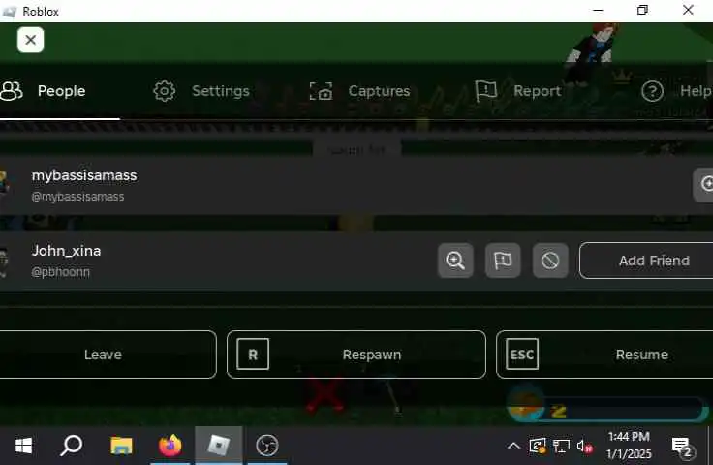Screen dimensions: 713x465
Task: Report player John_xina with flag icon
Action: point(503,261)
